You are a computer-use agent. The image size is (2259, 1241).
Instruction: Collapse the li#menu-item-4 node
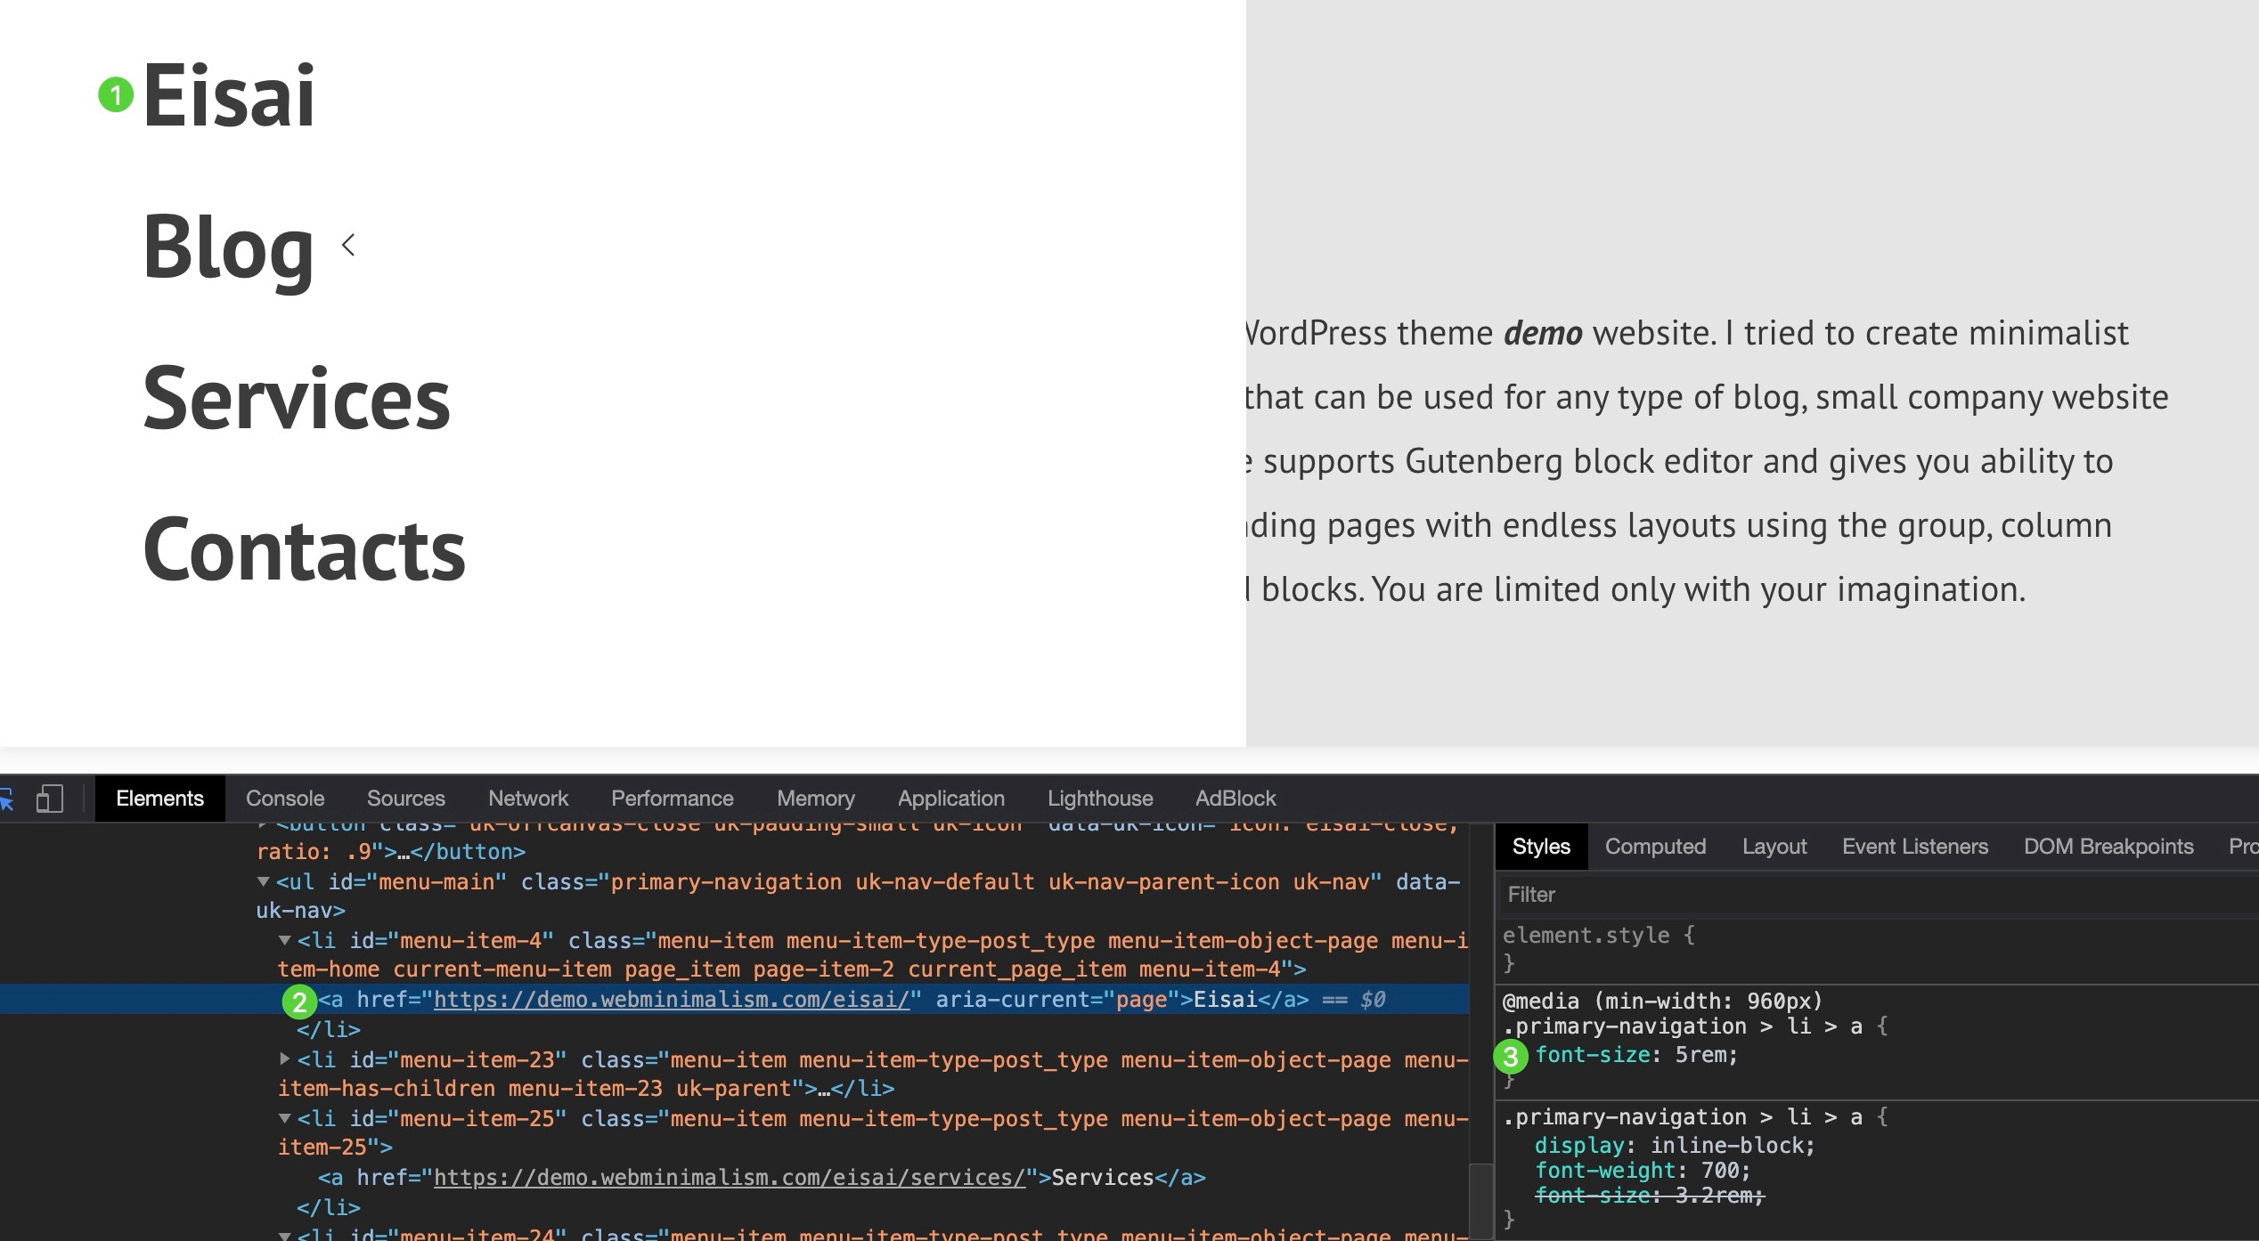pos(284,940)
